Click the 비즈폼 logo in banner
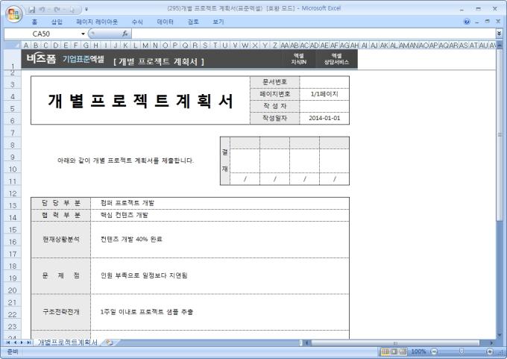The image size is (507, 359). [x=41, y=59]
